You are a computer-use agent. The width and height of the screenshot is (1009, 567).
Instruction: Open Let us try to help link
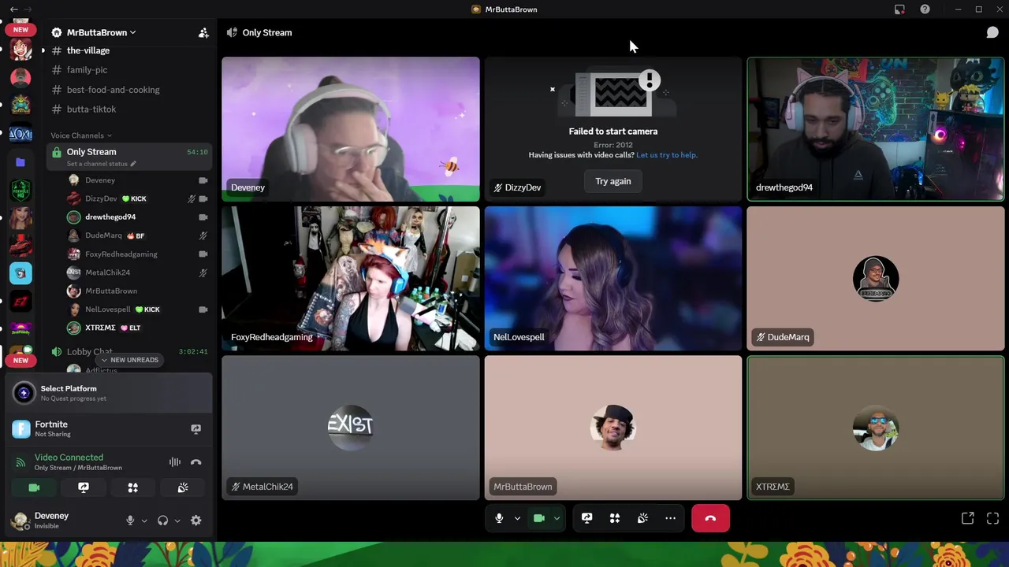(666, 155)
